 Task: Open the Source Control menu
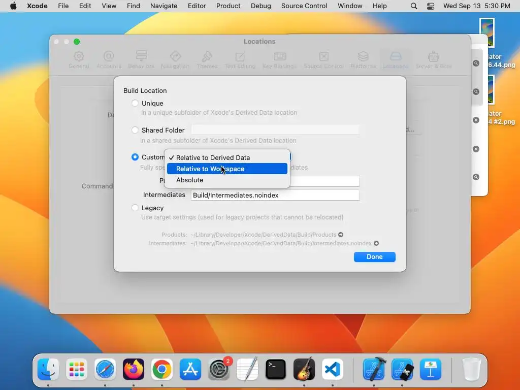click(x=304, y=6)
